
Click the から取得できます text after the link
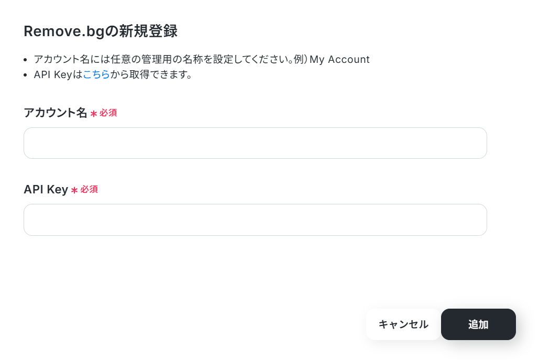[151, 74]
